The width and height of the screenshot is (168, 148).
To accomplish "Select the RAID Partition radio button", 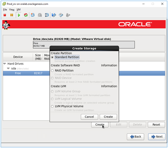I will click(x=52, y=71).
